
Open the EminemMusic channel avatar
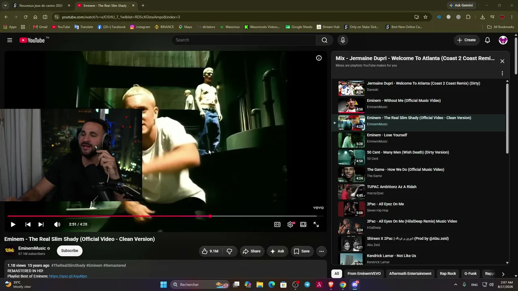coord(10,251)
